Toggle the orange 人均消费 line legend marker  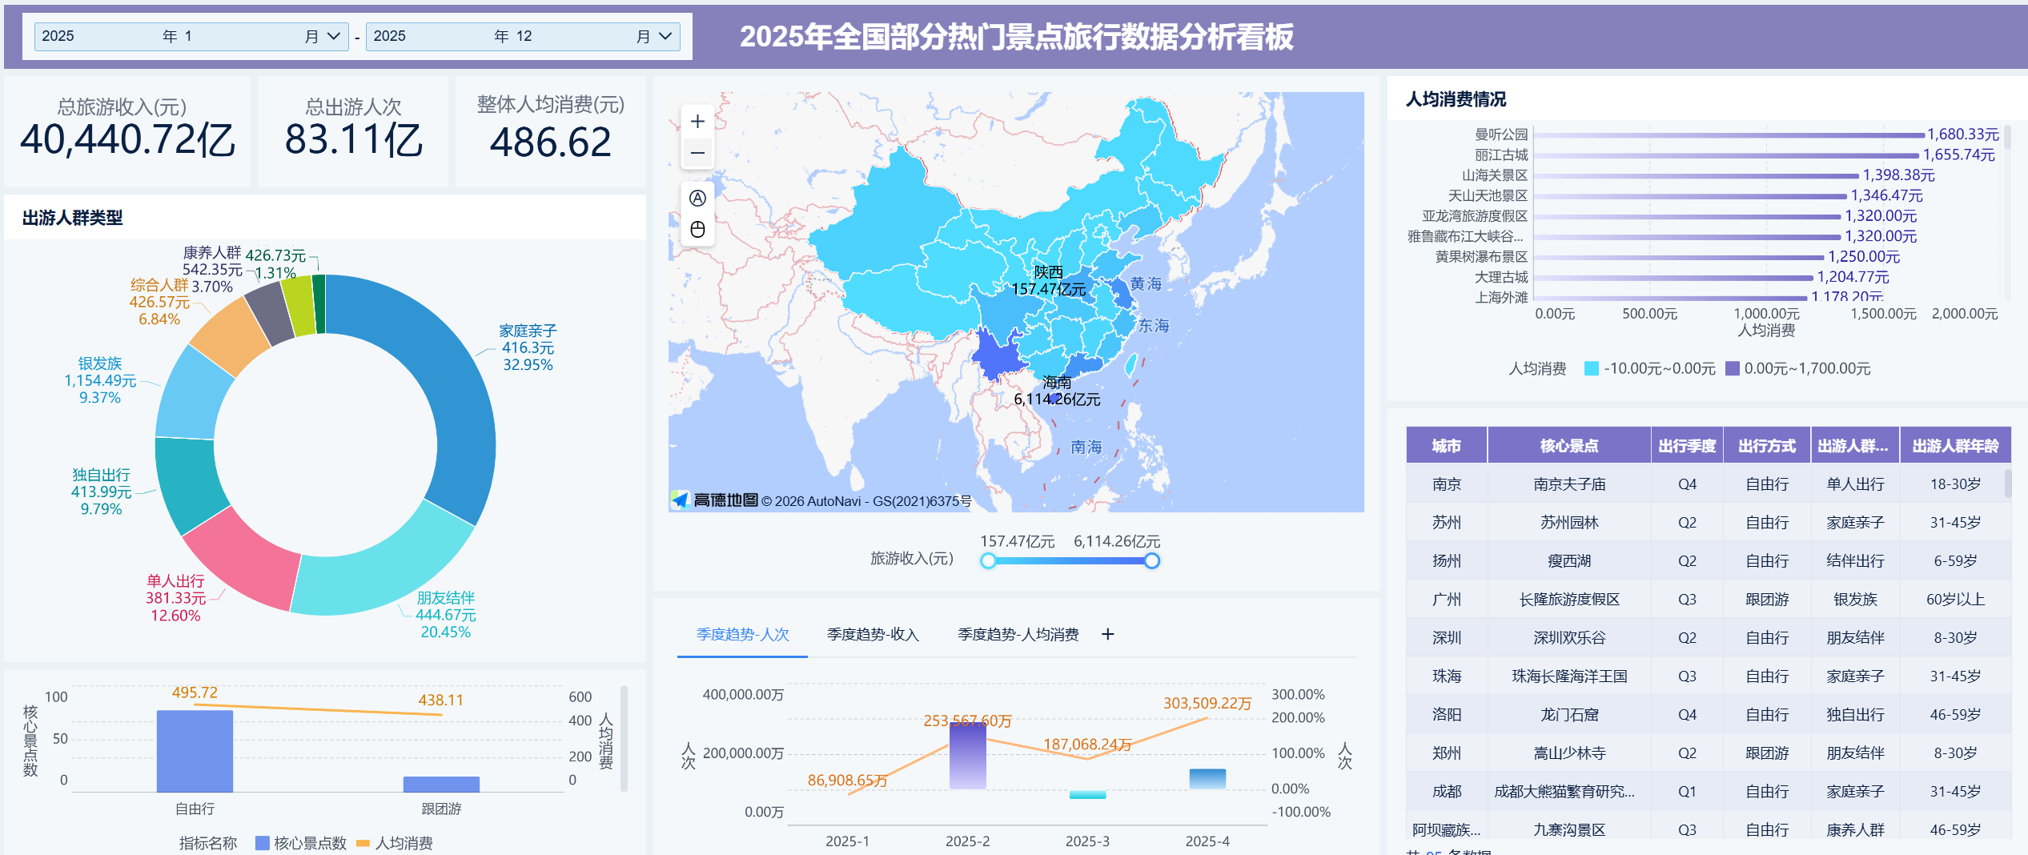[363, 843]
